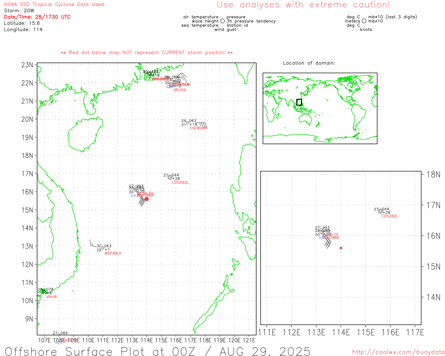Image resolution: width=445 pixels, height=356 pixels.
Task: Click the double-circle station marker above VRVI8
Action: 44,291
